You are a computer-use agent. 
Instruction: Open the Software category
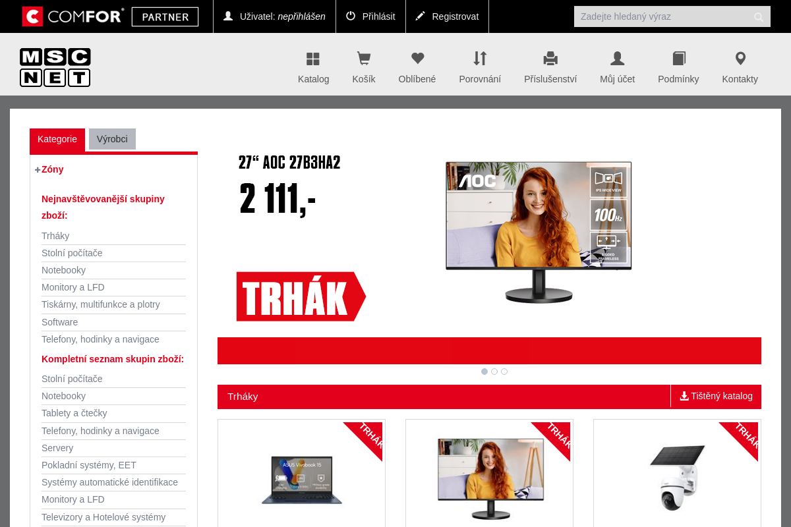pos(59,322)
